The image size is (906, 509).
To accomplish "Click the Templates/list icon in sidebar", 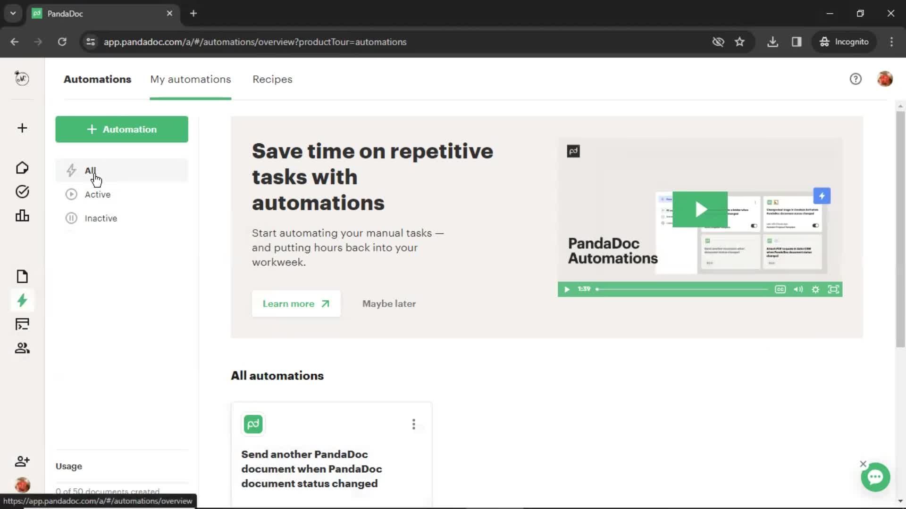I will [x=22, y=324].
